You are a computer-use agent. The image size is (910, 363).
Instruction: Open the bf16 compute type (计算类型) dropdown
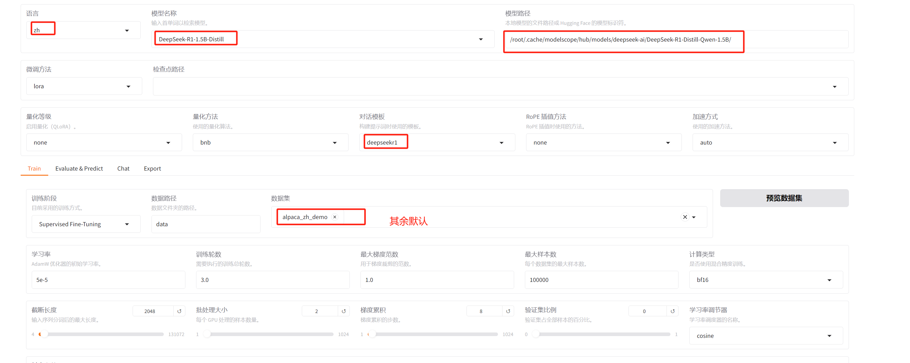[x=829, y=280]
